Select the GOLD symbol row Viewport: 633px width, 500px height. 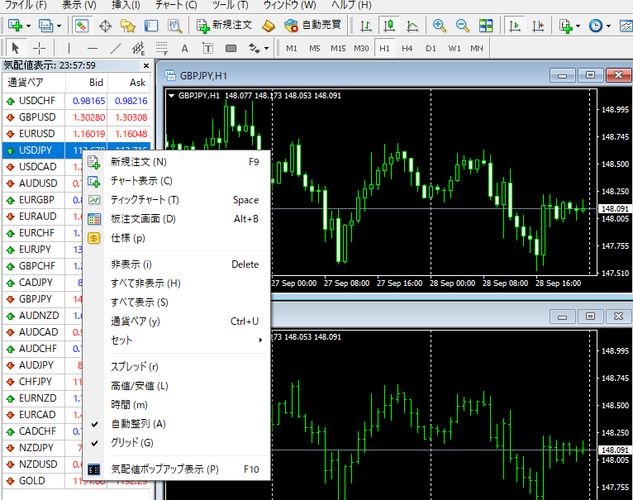click(33, 481)
